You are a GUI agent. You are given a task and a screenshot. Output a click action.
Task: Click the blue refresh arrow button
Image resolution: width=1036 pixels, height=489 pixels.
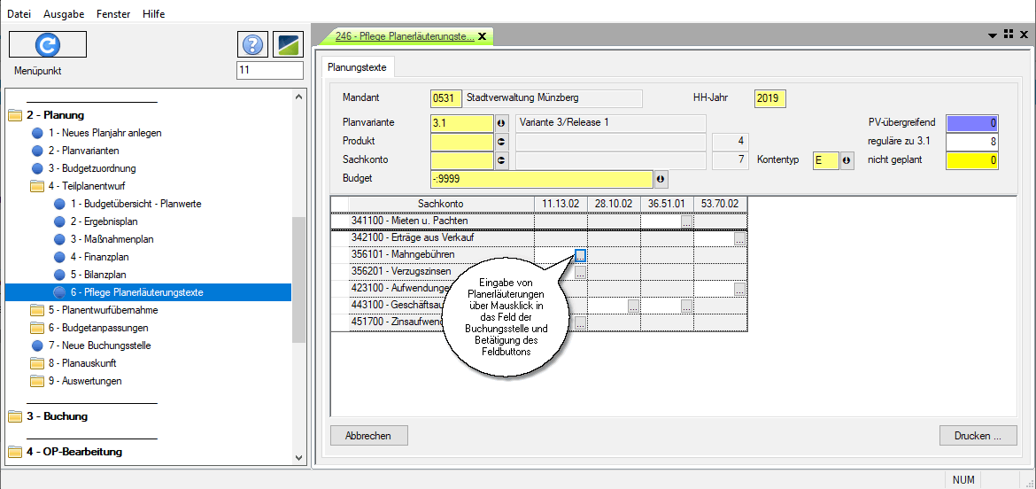coord(48,44)
